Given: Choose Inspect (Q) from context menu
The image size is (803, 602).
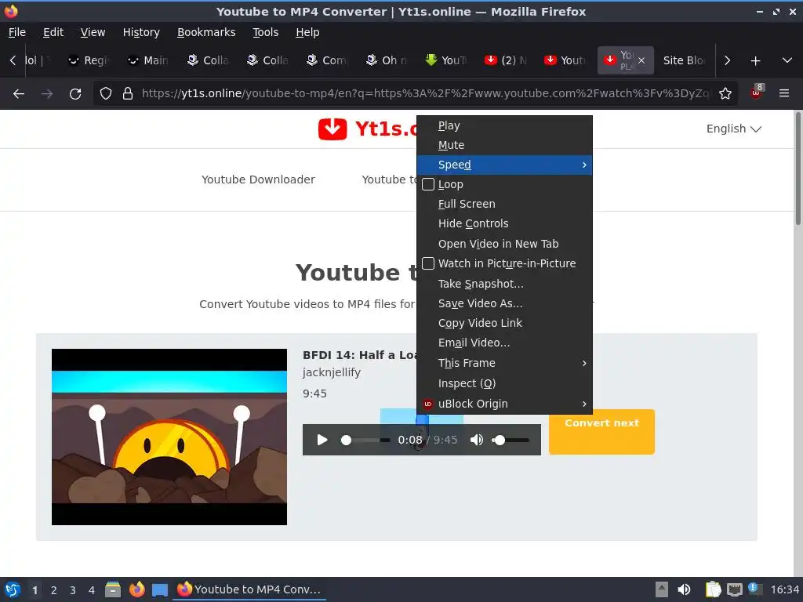Looking at the screenshot, I should point(504,383).
